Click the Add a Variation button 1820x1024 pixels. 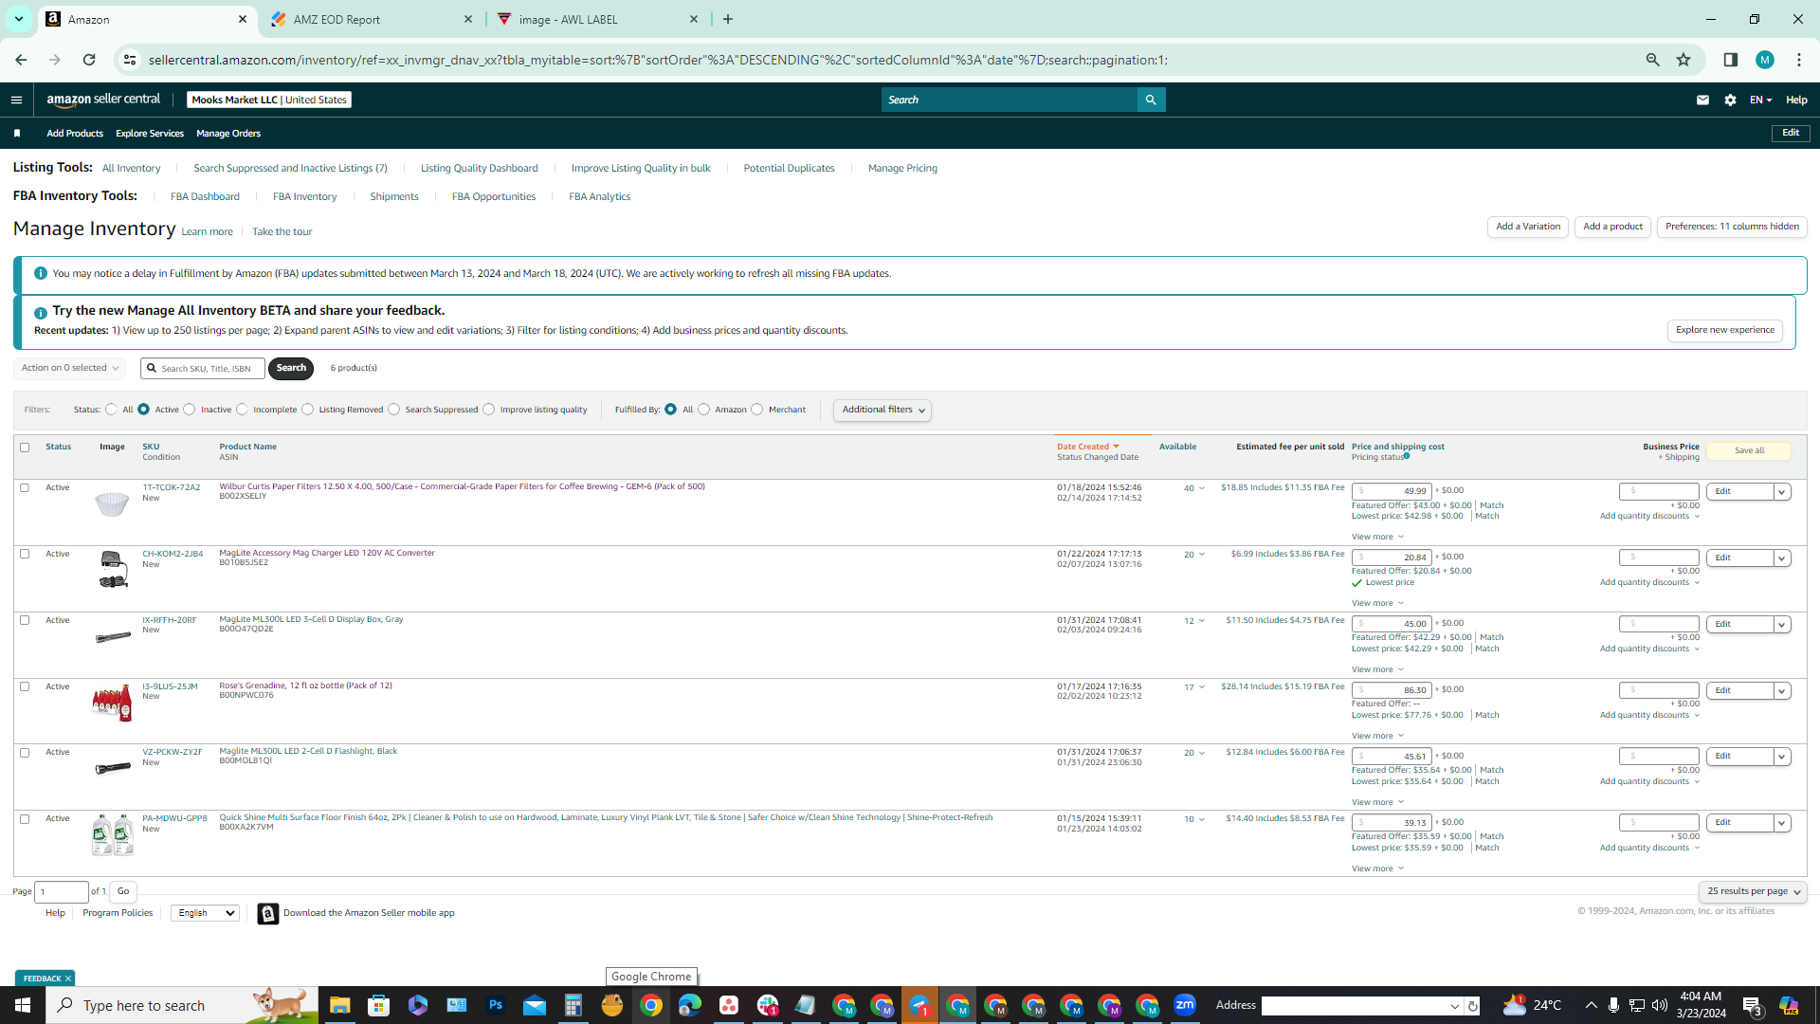tap(1528, 227)
